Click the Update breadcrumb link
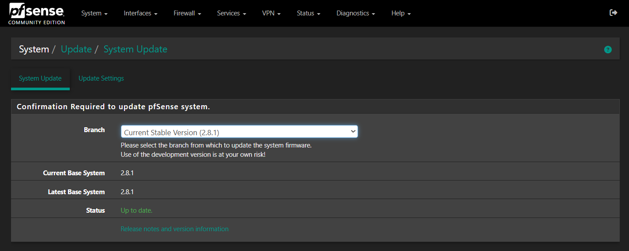 (76, 49)
